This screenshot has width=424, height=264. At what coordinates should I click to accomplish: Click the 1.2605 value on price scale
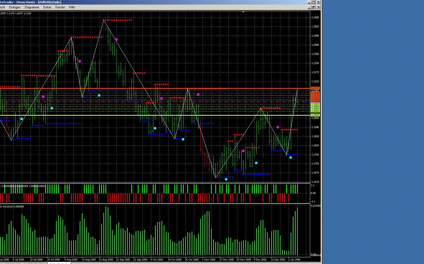pos(315,17)
